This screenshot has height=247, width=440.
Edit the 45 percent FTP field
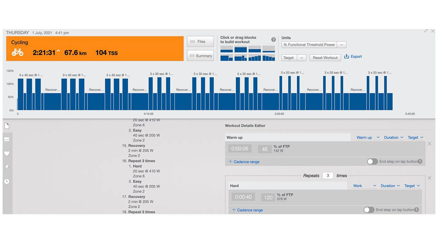(x=264, y=149)
